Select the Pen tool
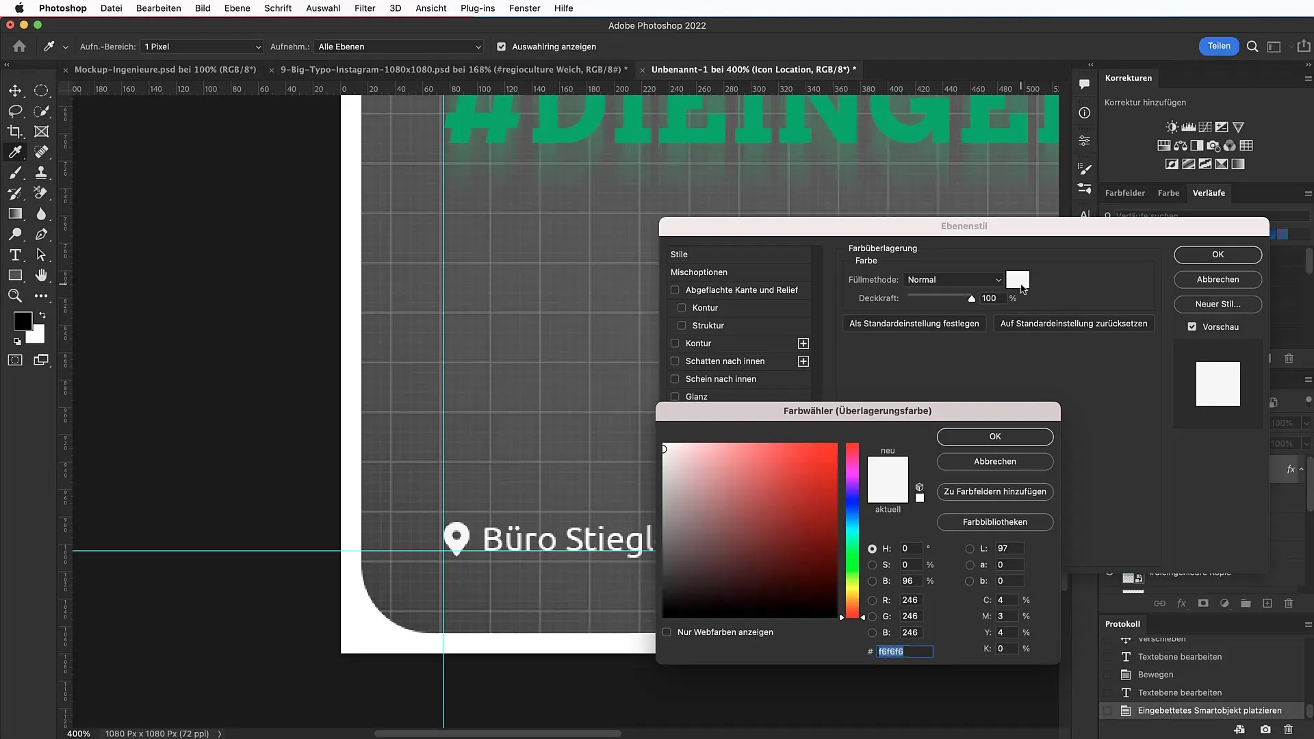1314x739 pixels. 41,234
